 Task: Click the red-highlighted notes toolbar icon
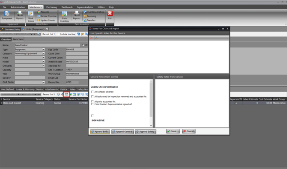(66, 94)
